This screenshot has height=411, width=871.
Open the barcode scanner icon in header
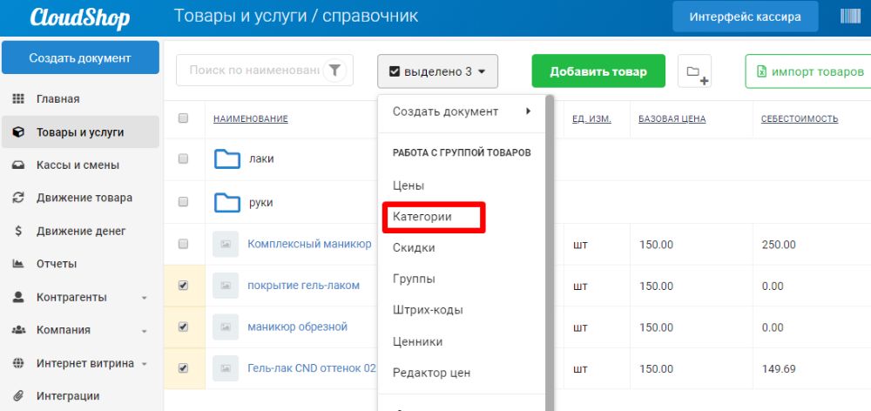click(850, 17)
